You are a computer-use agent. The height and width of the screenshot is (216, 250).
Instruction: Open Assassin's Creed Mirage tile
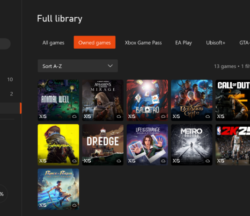[x=103, y=100]
